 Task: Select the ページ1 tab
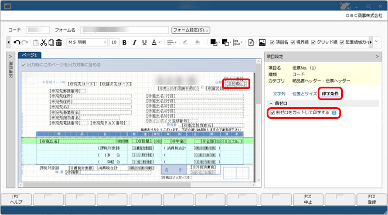(29, 55)
